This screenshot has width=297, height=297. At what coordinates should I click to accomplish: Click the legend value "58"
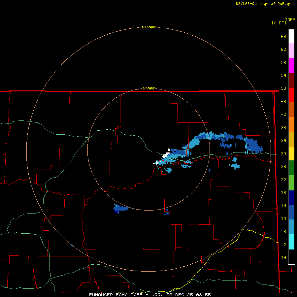coord(283,62)
